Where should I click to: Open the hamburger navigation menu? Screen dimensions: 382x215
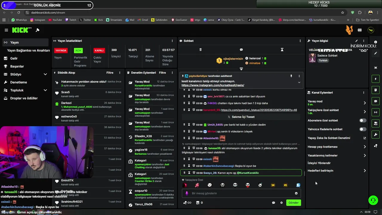(6, 30)
